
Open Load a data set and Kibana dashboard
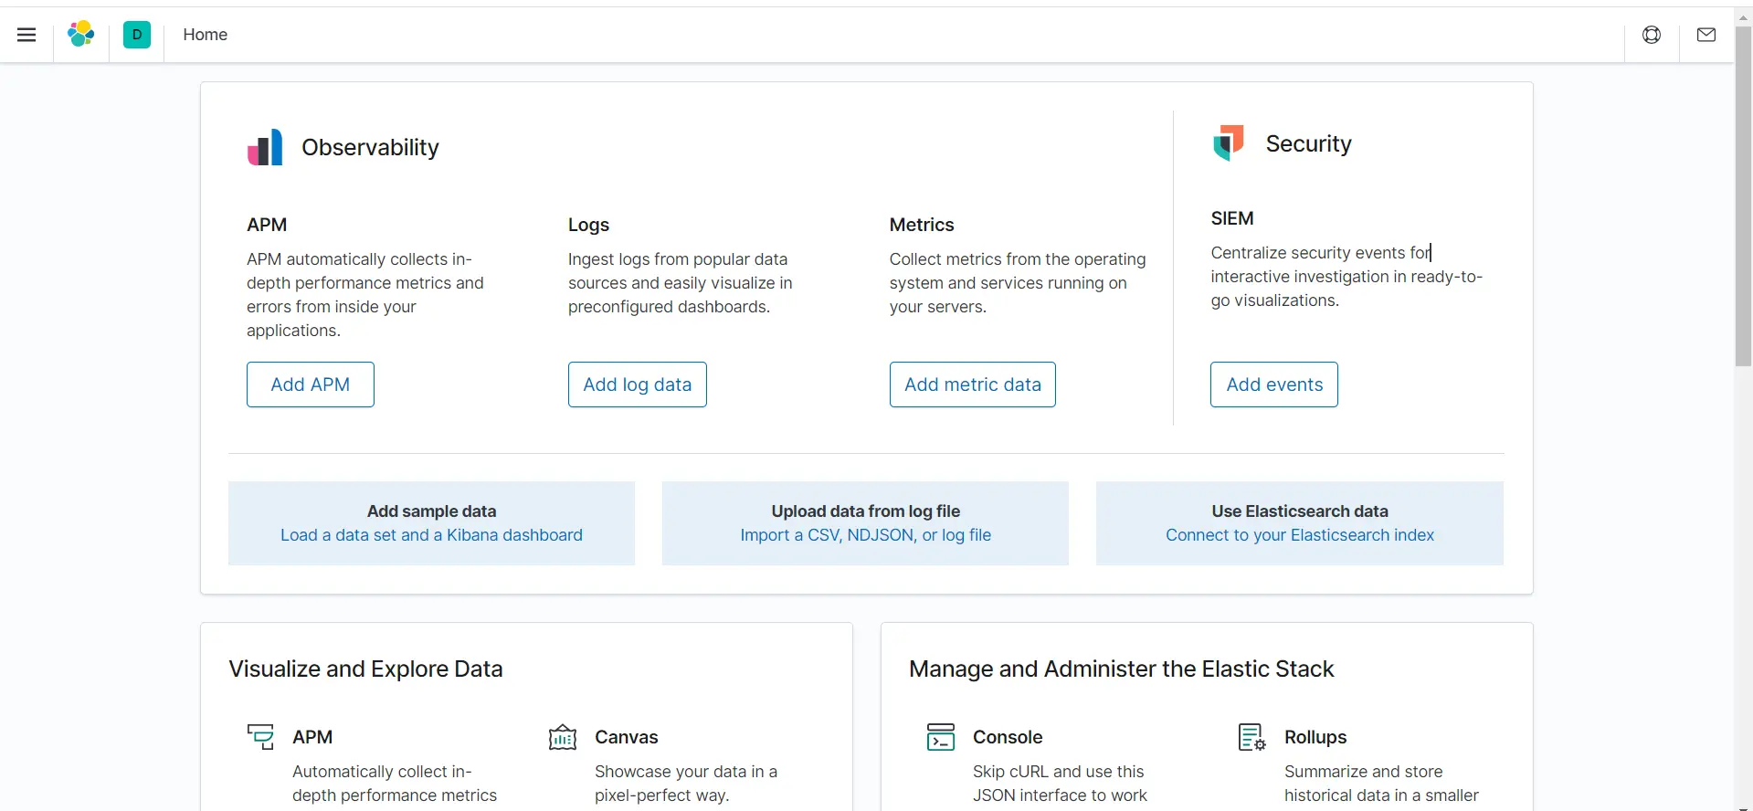click(431, 535)
